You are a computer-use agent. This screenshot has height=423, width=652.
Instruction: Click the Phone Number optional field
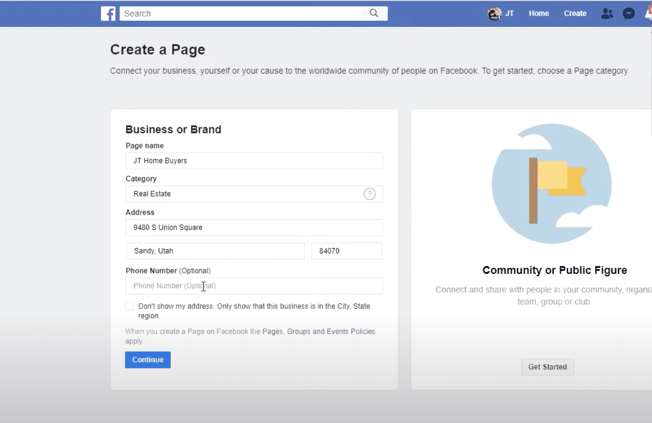click(x=254, y=286)
